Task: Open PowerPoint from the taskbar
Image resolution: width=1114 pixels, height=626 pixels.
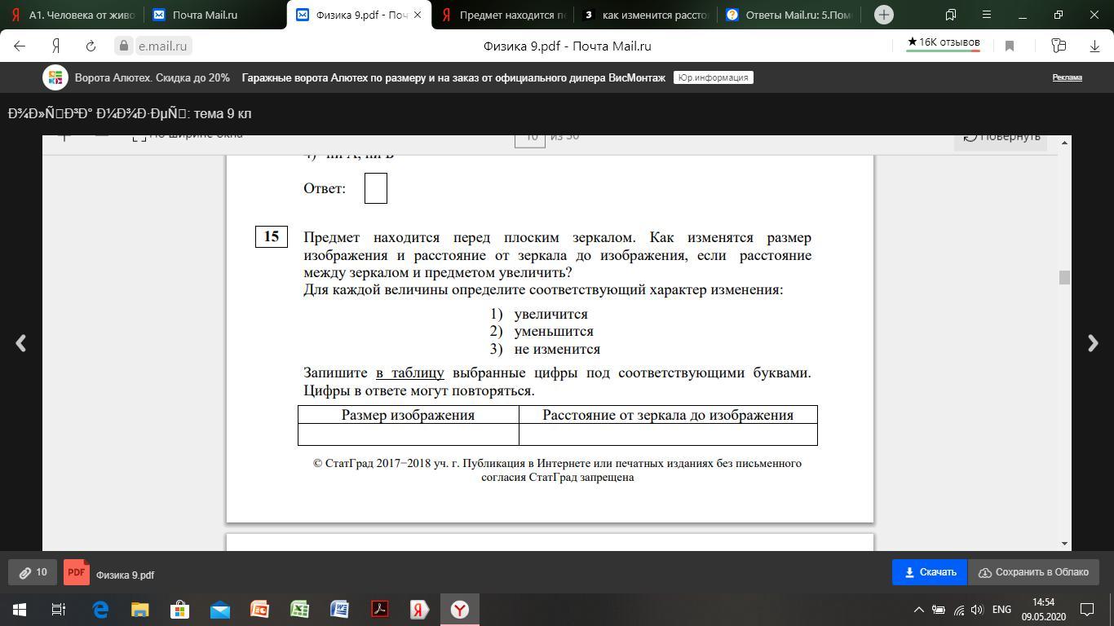Action: point(259,609)
